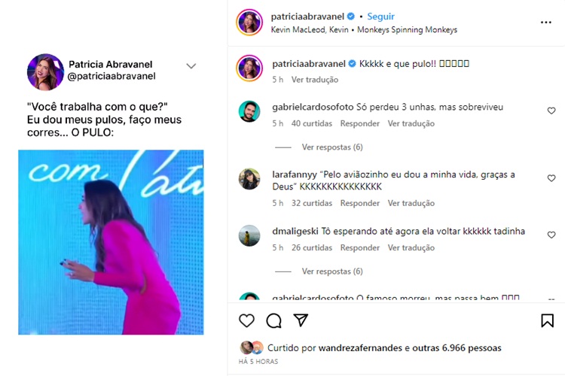Open patriciaabravanel's profile picture in the header
Image resolution: width=565 pixels, height=376 pixels.
[249, 23]
